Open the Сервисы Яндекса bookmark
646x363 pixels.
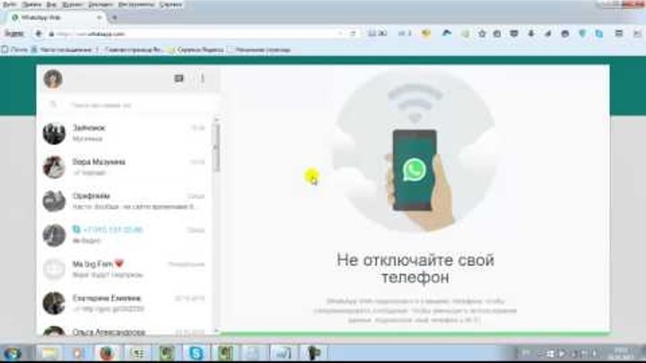[196, 50]
